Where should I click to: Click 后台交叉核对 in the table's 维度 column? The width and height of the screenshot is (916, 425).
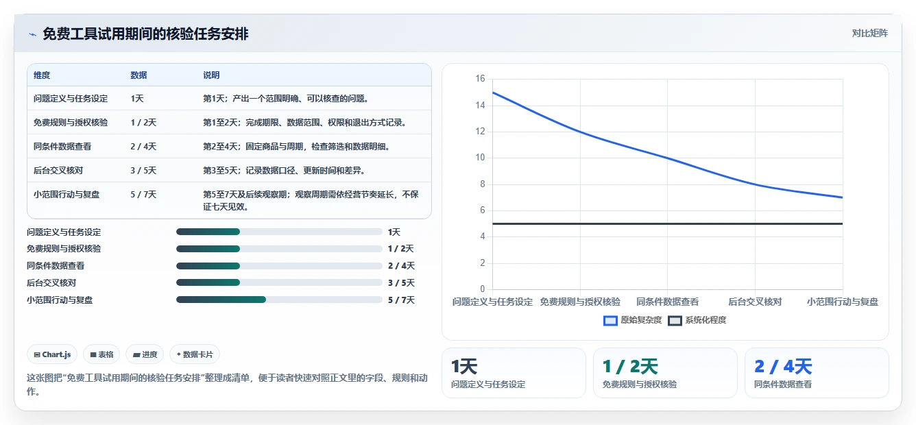coord(58,171)
